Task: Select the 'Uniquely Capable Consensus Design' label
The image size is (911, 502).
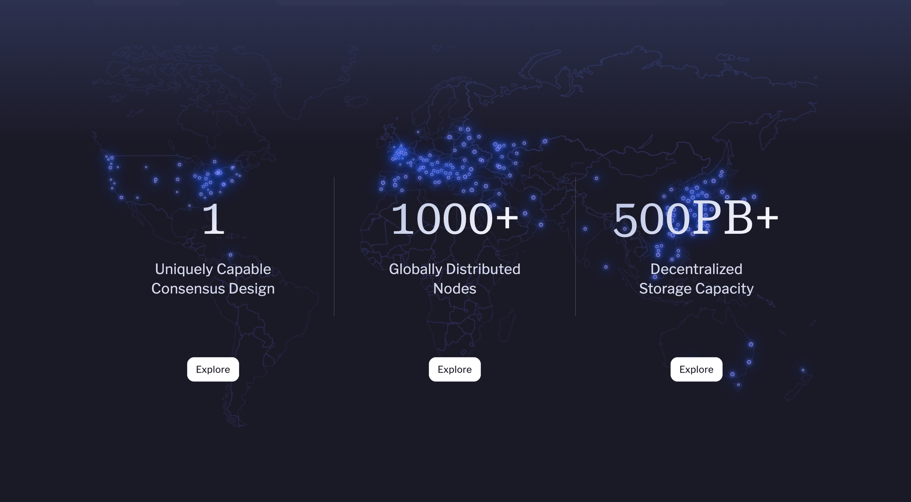Action: [213, 279]
